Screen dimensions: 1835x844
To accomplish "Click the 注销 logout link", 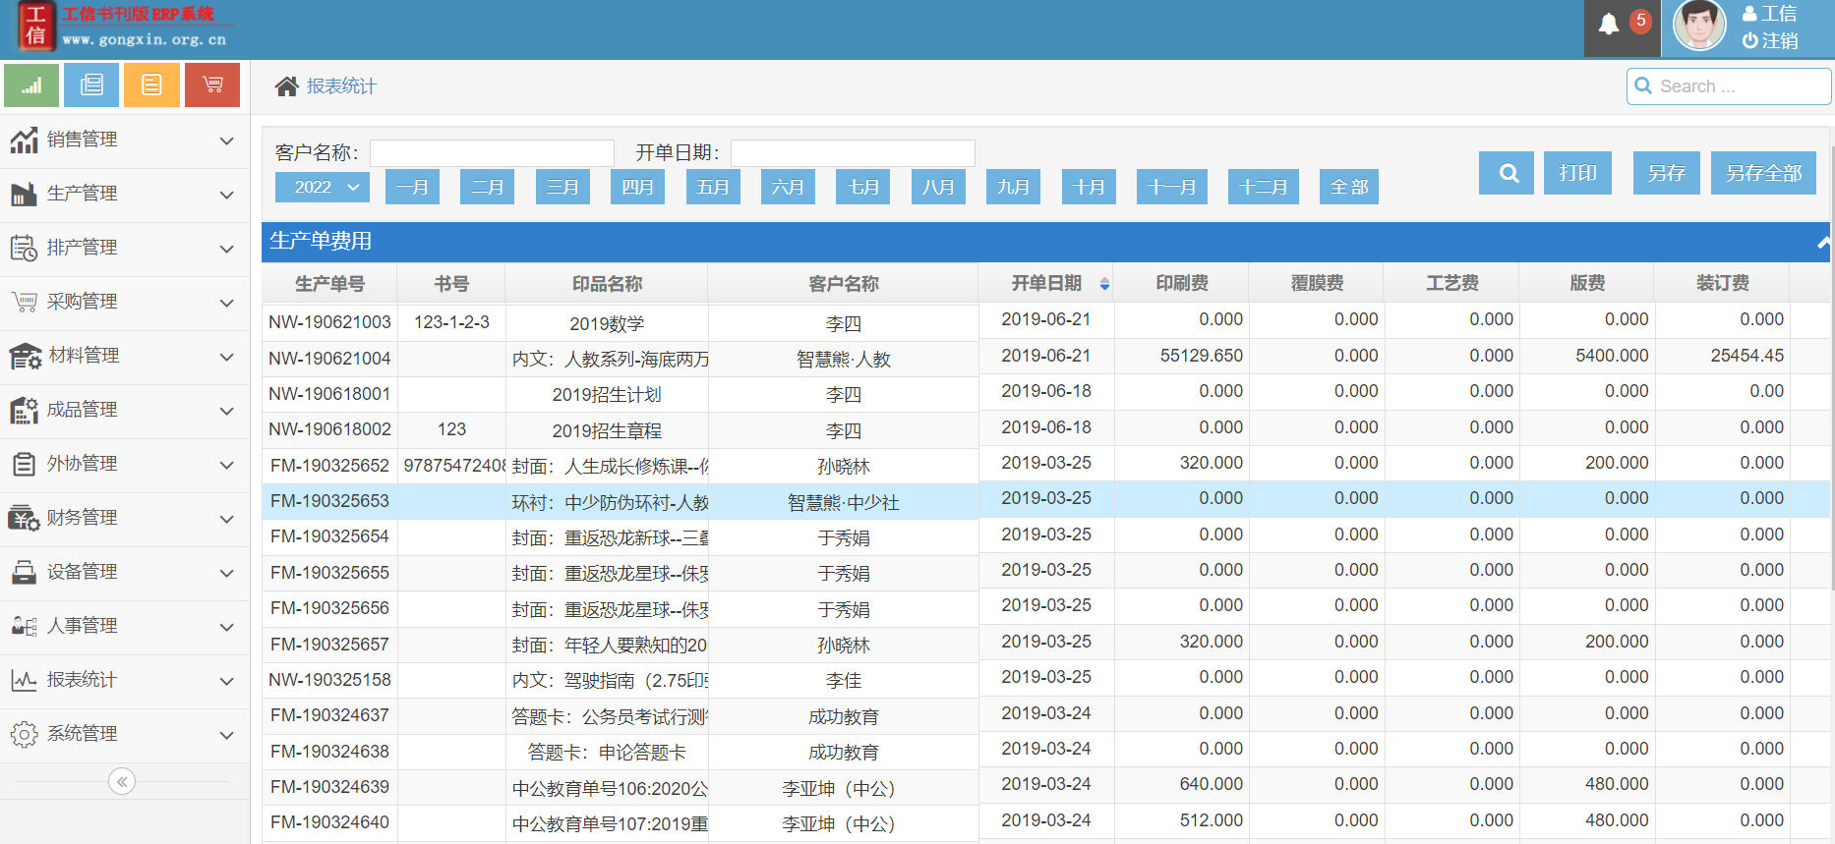I will [1770, 41].
